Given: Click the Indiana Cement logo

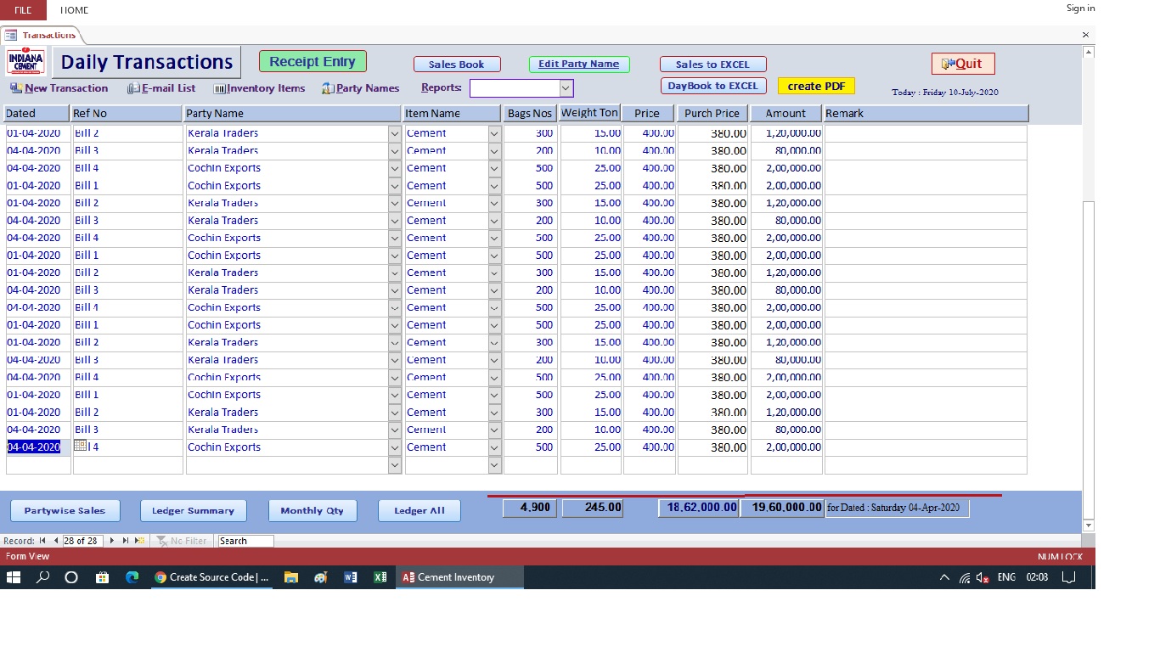Looking at the screenshot, I should pos(26,62).
